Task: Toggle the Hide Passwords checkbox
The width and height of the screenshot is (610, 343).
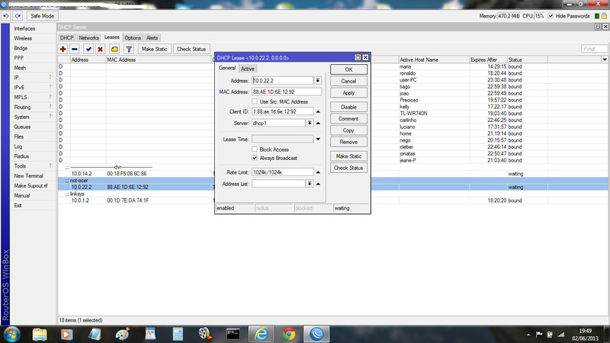Action: pyautogui.click(x=551, y=16)
